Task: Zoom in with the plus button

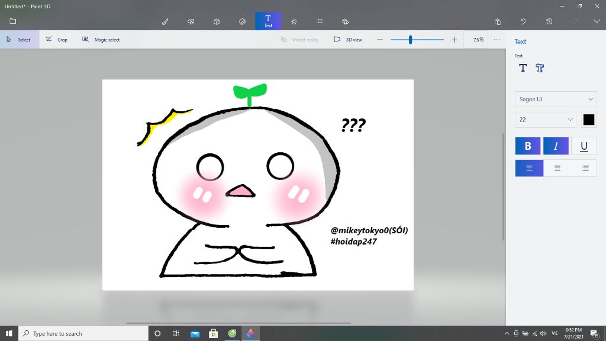Action: coord(454,40)
